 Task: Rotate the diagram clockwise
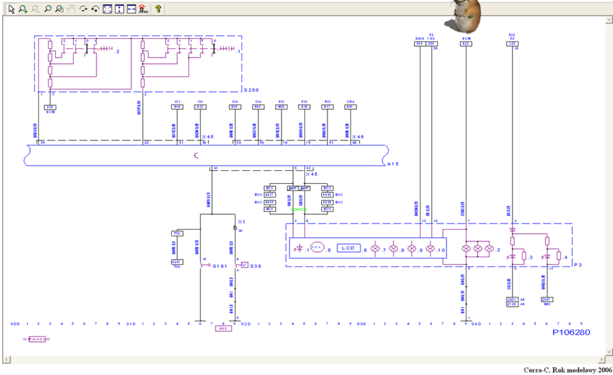83,9
